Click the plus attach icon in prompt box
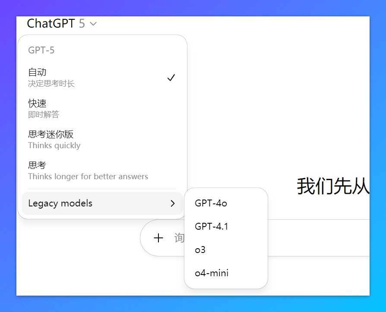386x312 pixels. tap(158, 238)
